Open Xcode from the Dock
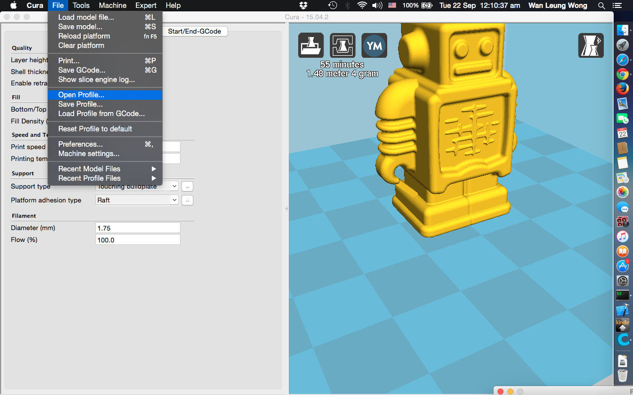This screenshot has width=633, height=395. point(623,310)
